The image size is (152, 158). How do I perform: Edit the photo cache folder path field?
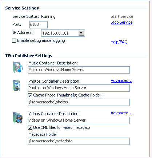(79, 102)
